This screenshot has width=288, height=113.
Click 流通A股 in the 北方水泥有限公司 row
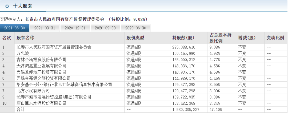tap(134, 91)
